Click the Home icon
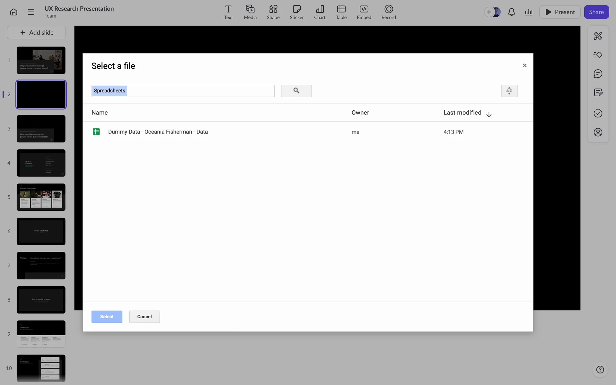This screenshot has width=616, height=385. click(x=13, y=12)
